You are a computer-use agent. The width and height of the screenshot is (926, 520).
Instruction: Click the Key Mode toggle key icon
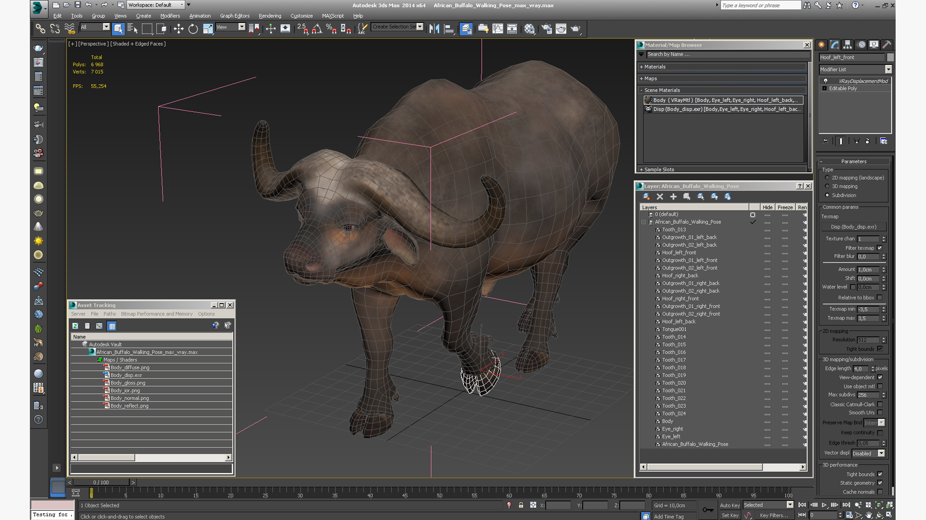pos(708,510)
